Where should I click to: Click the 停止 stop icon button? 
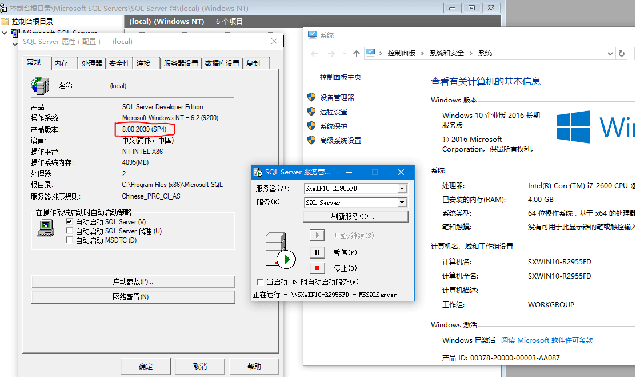pyautogui.click(x=317, y=268)
